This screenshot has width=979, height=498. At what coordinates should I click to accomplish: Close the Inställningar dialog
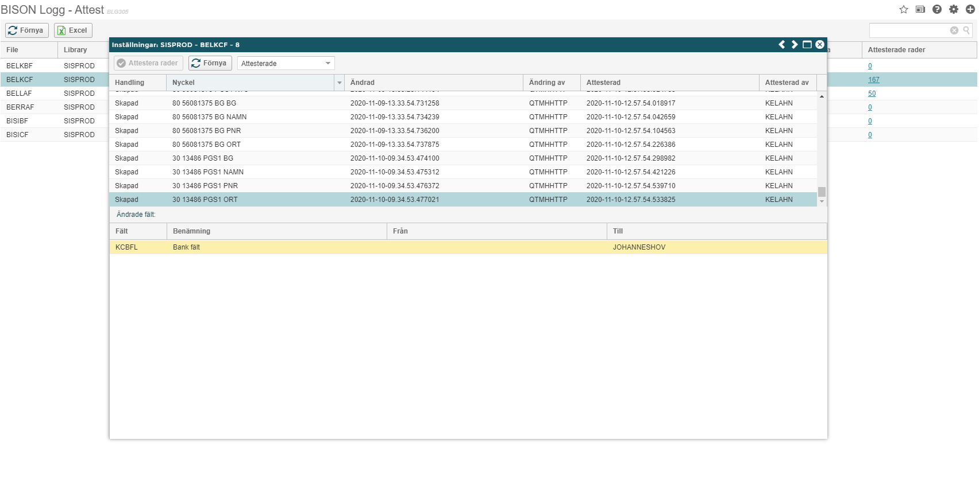820,45
